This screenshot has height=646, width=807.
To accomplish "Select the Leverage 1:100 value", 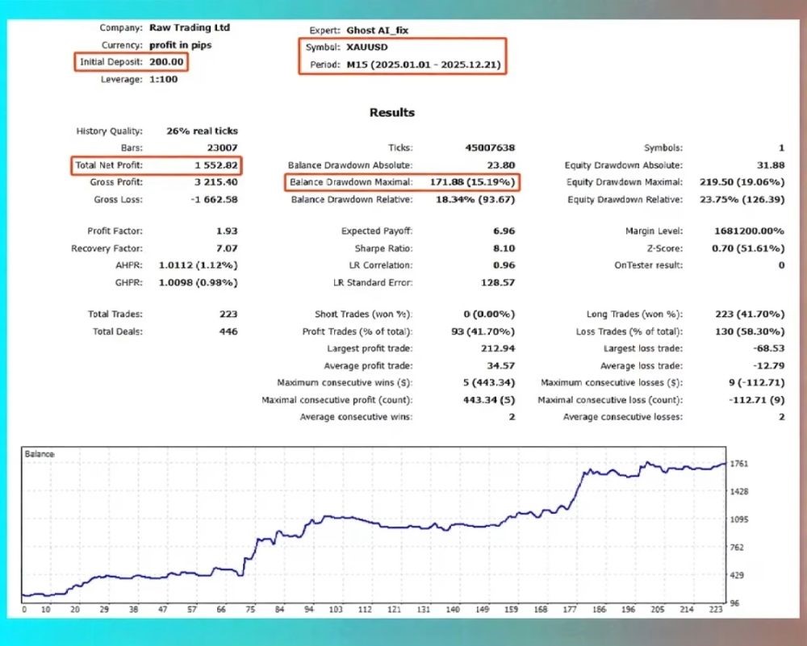I will click(164, 79).
